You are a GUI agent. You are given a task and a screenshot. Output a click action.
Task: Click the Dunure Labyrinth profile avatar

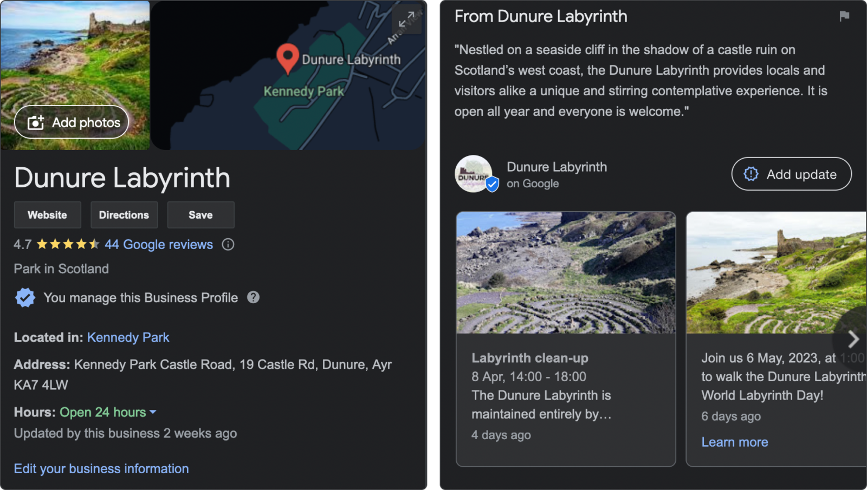click(474, 174)
